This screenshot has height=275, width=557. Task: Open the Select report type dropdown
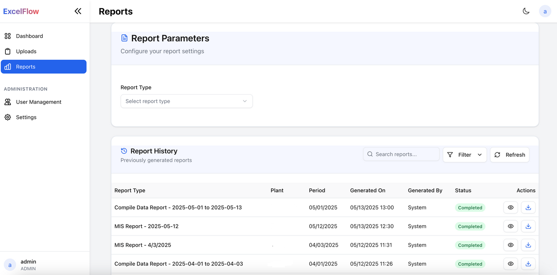[x=186, y=101]
